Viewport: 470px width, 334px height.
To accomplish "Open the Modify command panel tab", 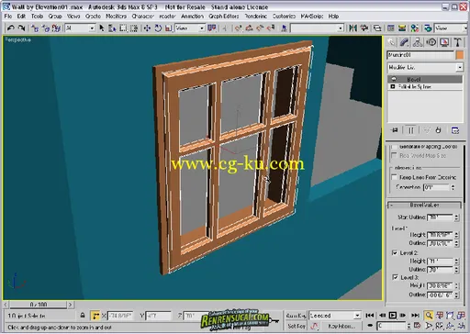I will [x=404, y=42].
